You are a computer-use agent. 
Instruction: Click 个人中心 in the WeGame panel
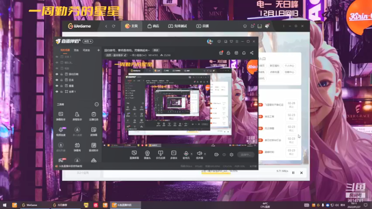pos(289,65)
